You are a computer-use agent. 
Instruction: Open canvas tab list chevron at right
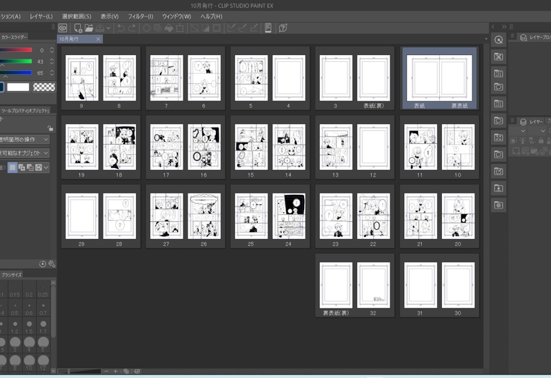[x=486, y=39]
